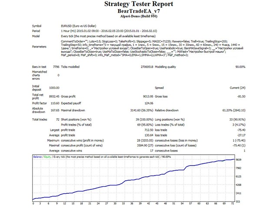This screenshot has height=208, width=278.
Task: Click the blue Balance legend label
Action: (x=37, y=157)
